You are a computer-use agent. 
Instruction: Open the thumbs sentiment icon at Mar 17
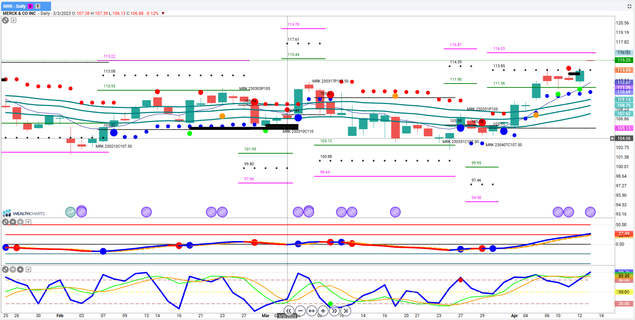click(395, 212)
